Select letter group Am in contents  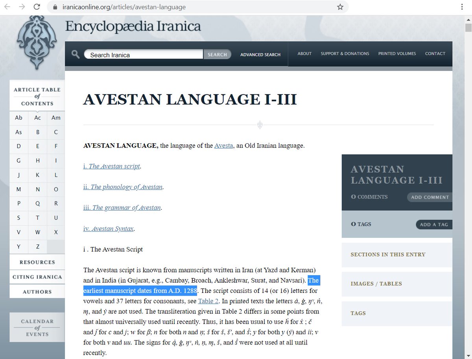pyautogui.click(x=56, y=118)
